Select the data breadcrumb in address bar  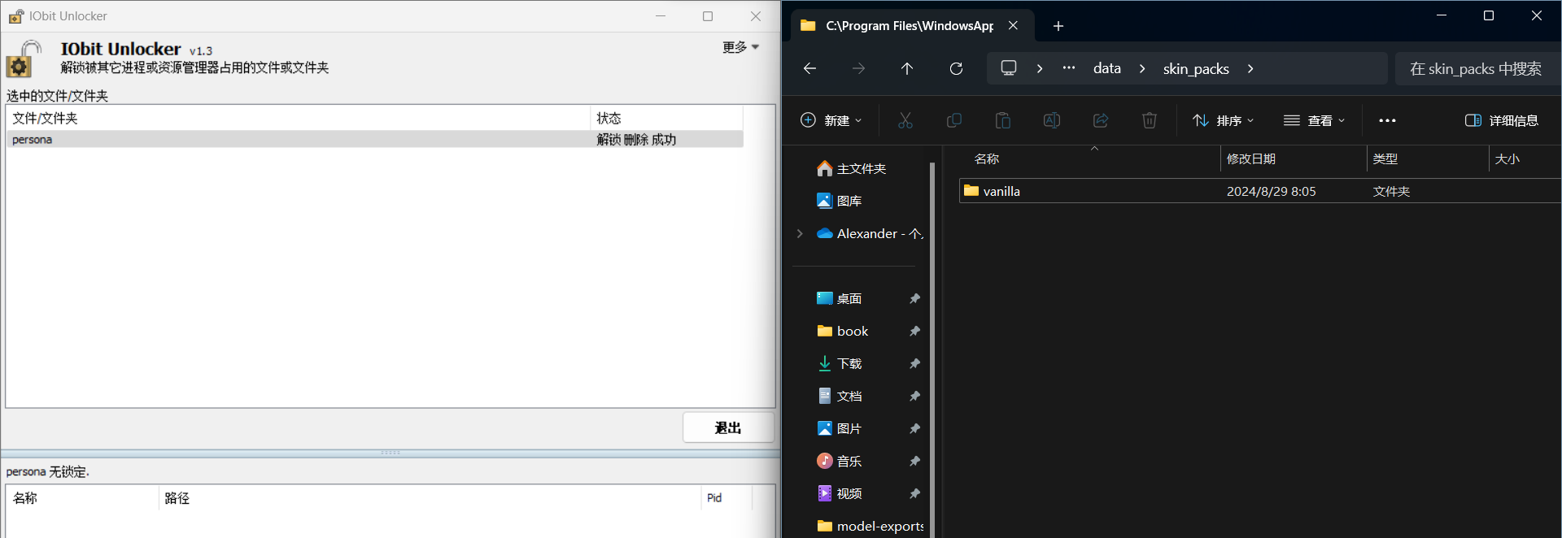pos(1107,68)
